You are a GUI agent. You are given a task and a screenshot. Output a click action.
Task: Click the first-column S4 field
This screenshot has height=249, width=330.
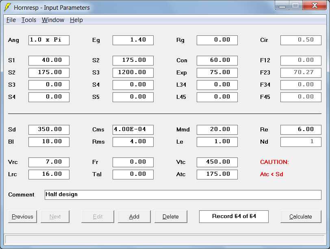click(x=49, y=97)
